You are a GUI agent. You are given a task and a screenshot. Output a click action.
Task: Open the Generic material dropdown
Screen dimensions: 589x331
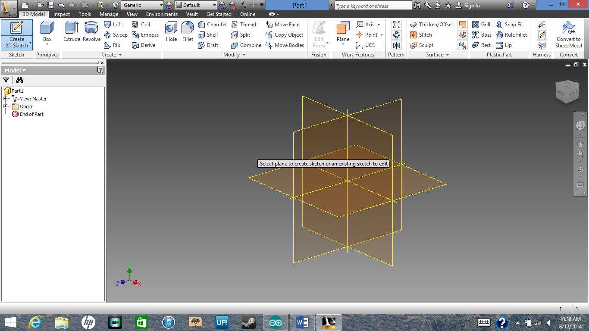[142, 5]
